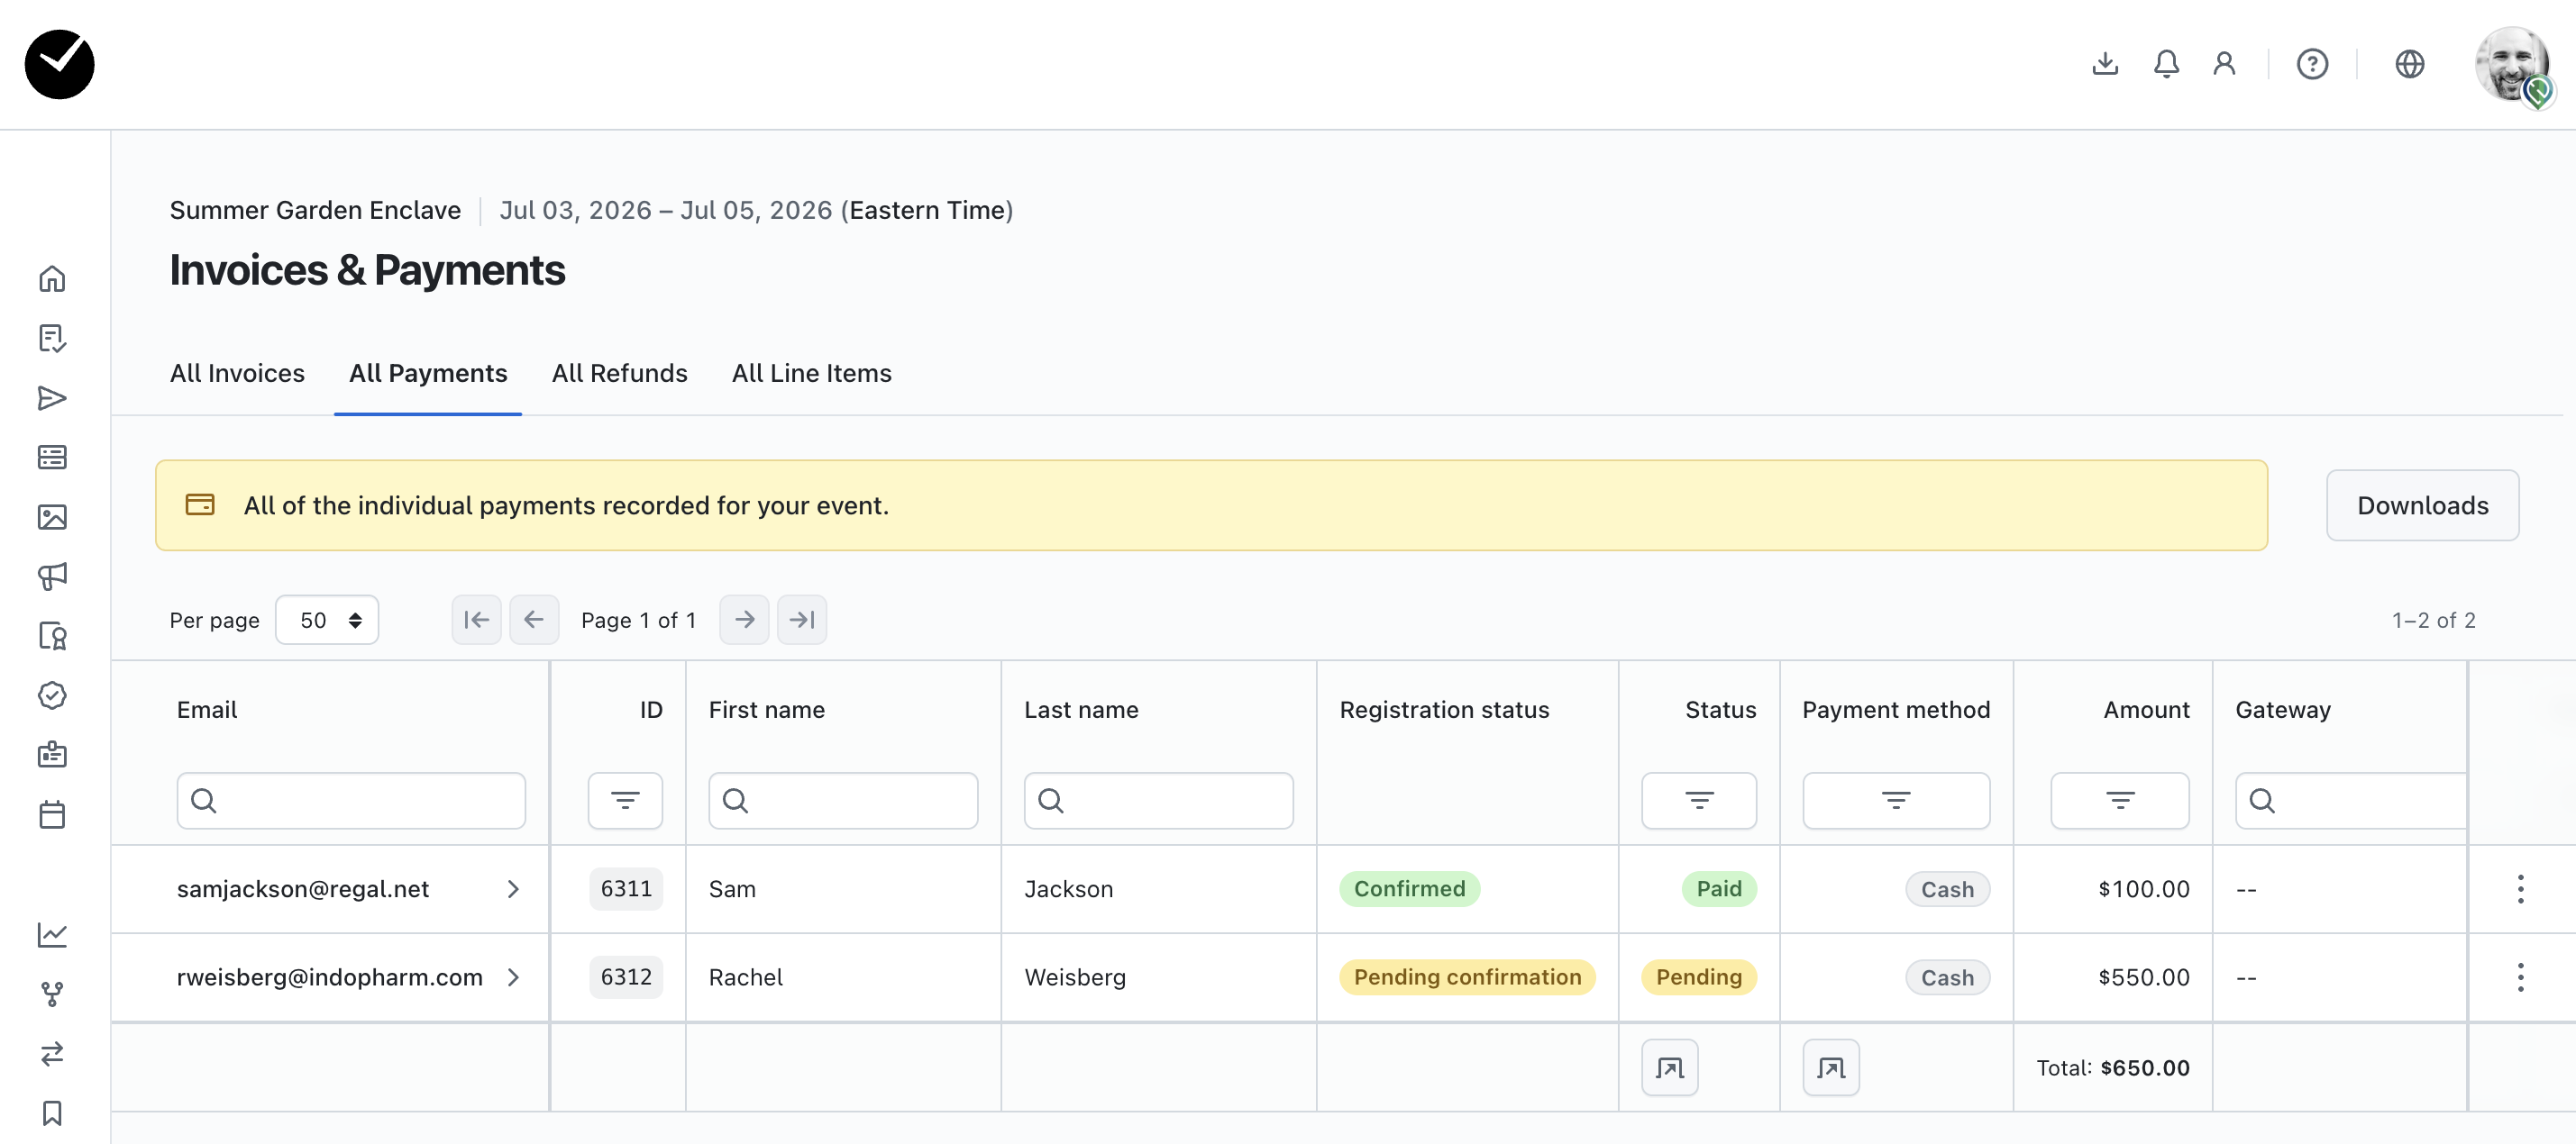Open row menu for Rachel Weisberg

2520,976
